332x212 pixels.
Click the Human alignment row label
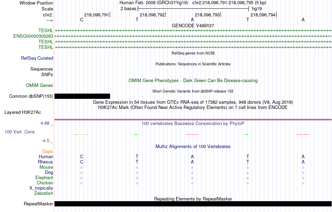46,157
